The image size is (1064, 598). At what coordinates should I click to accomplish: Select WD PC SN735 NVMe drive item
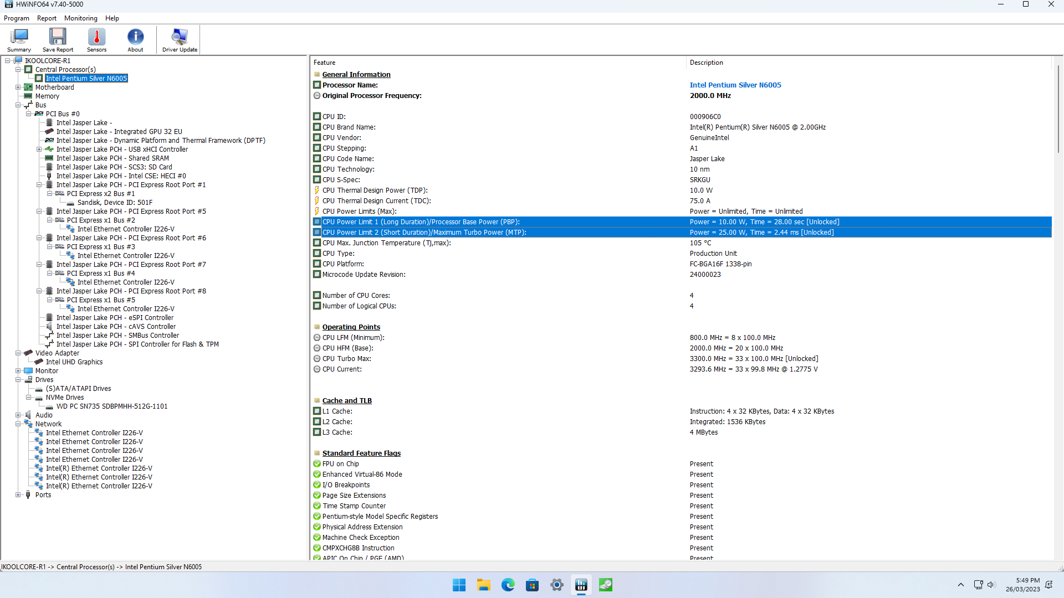112,406
